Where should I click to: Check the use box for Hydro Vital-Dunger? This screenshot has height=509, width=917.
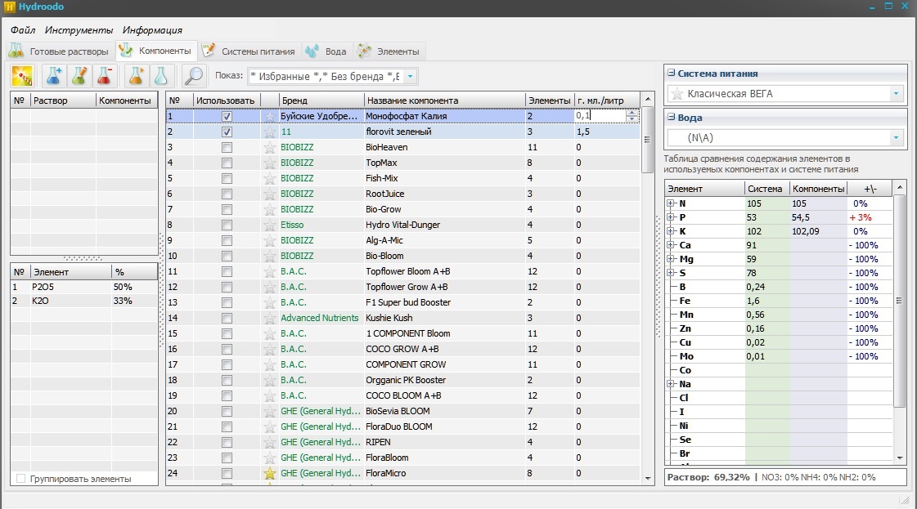tap(227, 225)
